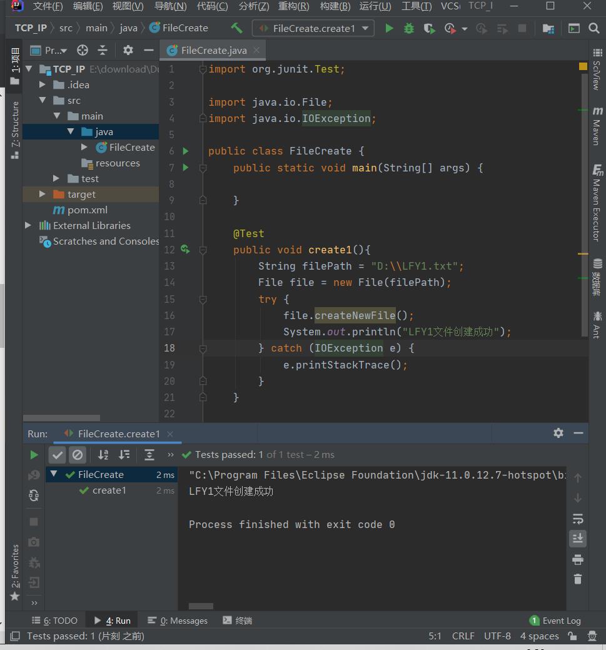Open Search Everywhere magnifier icon
Screen dimensions: 606x650
(x=593, y=28)
